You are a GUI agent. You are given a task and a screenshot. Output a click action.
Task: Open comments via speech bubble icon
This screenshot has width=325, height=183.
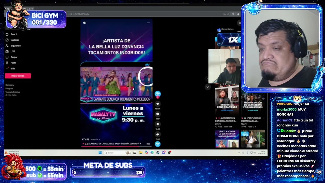tap(158, 114)
